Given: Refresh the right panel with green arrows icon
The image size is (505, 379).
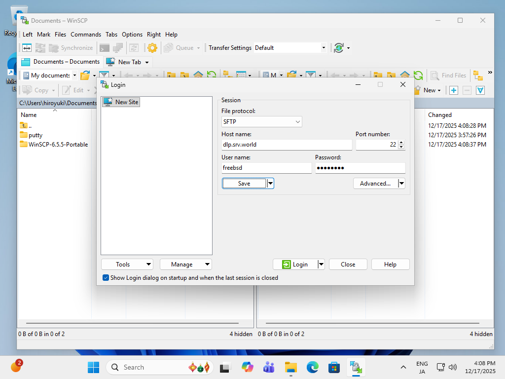Looking at the screenshot, I should (418, 76).
